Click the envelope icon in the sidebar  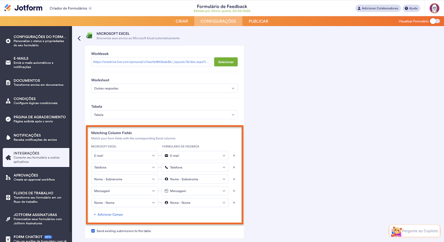(8, 63)
